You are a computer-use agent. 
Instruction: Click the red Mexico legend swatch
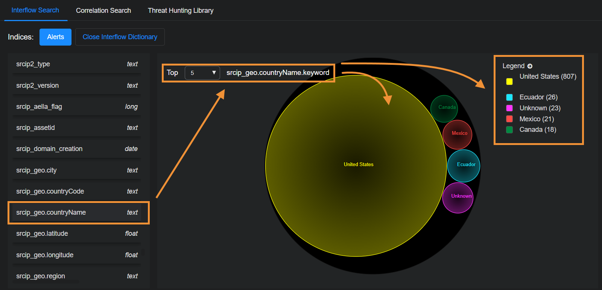[x=509, y=119]
